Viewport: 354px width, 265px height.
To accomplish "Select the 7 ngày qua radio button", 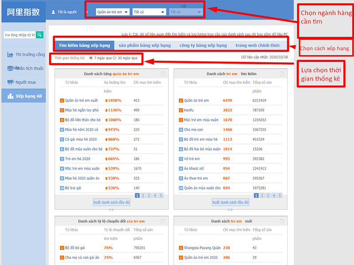I will click(91, 58).
